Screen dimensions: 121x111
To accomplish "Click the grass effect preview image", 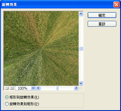I will pos(41,49).
